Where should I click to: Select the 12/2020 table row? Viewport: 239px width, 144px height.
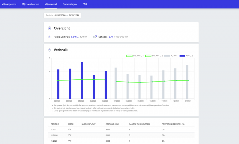[121, 135]
